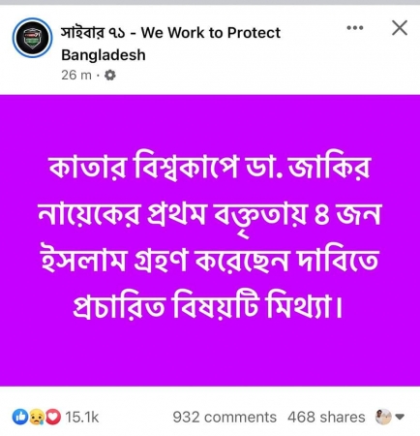Click the crying sad face reaction icon

(x=37, y=417)
